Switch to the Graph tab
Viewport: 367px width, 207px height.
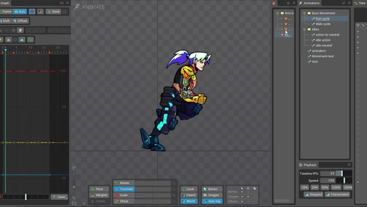(5, 3)
